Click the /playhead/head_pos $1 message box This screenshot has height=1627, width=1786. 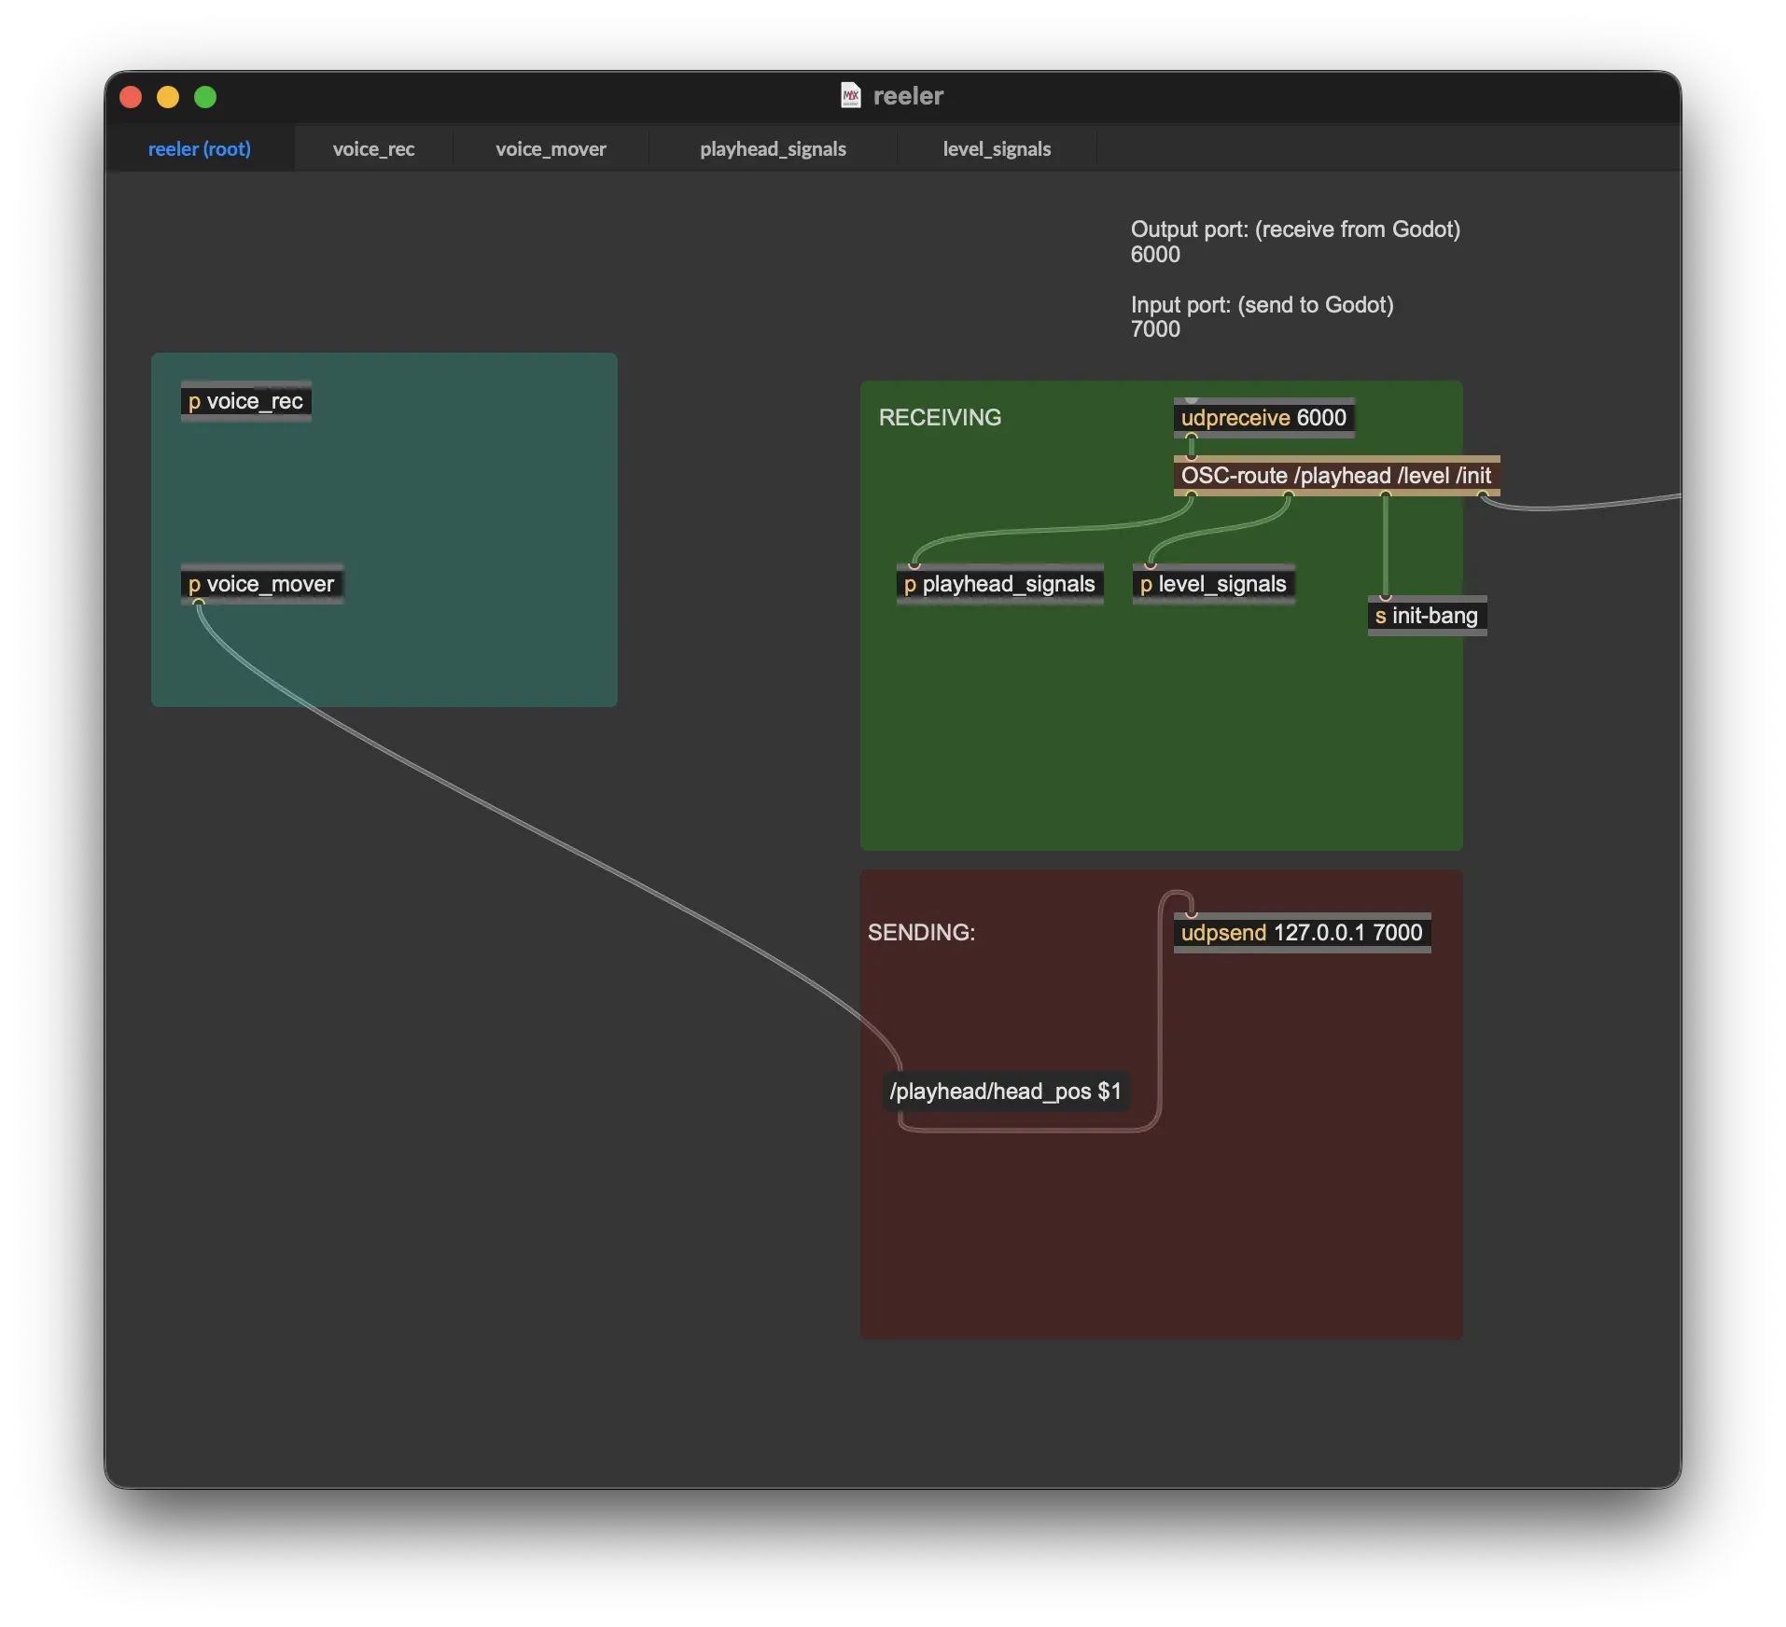(1006, 1092)
